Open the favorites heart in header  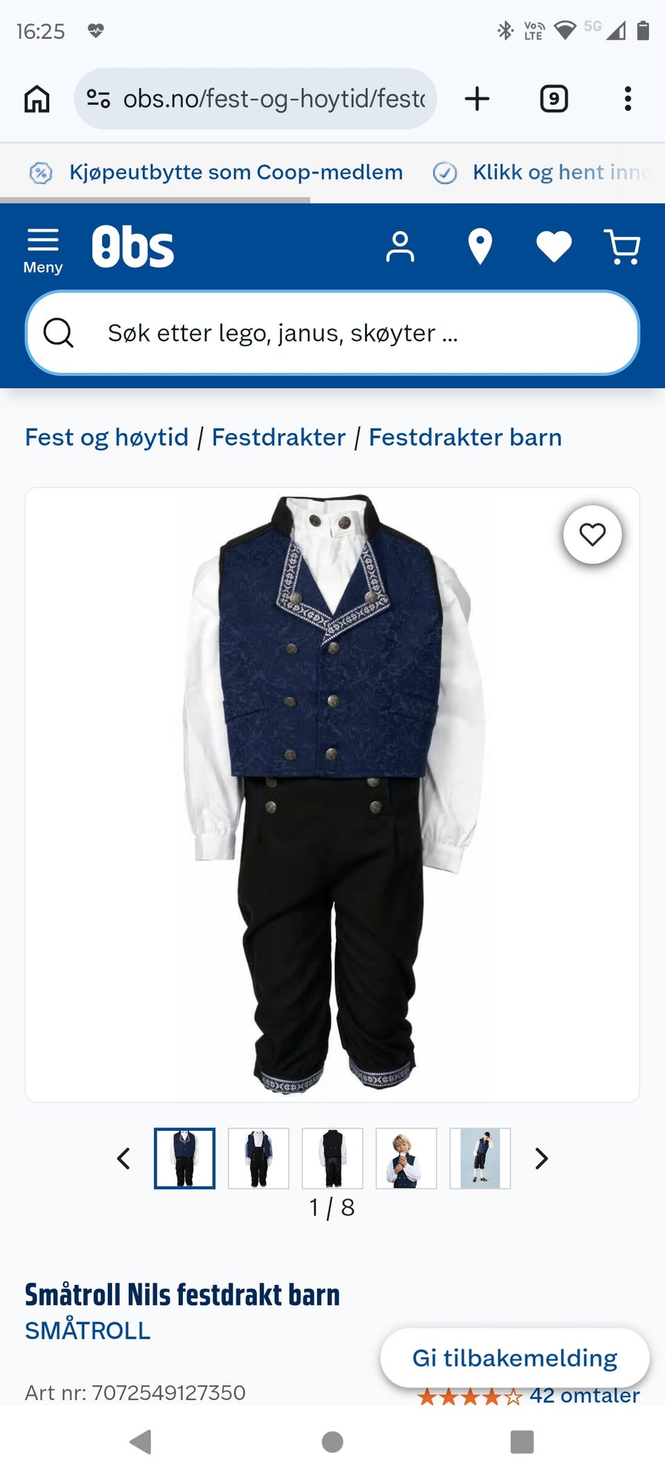(554, 247)
